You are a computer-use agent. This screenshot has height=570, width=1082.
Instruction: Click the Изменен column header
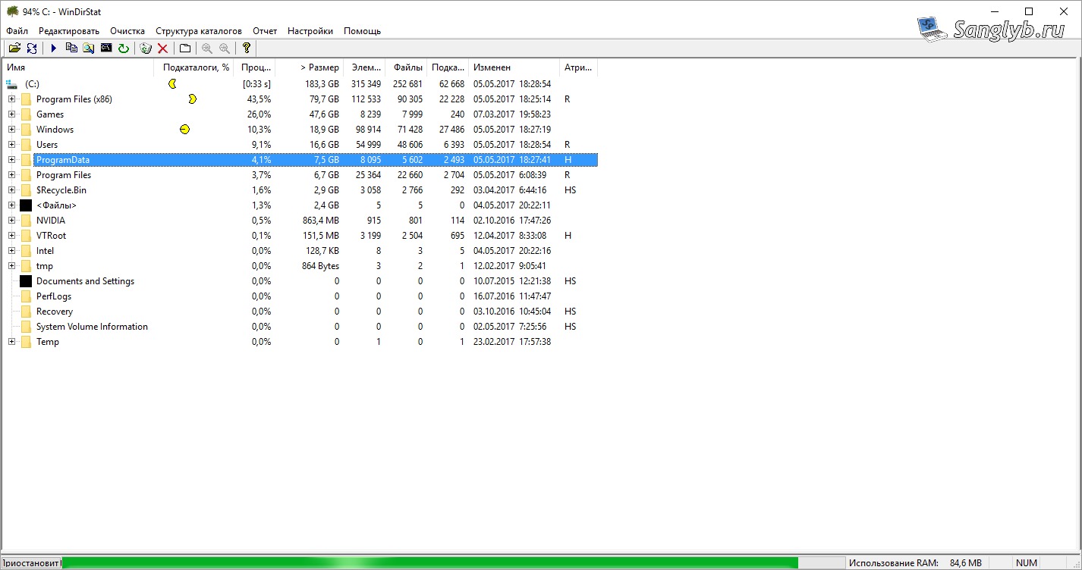click(514, 67)
